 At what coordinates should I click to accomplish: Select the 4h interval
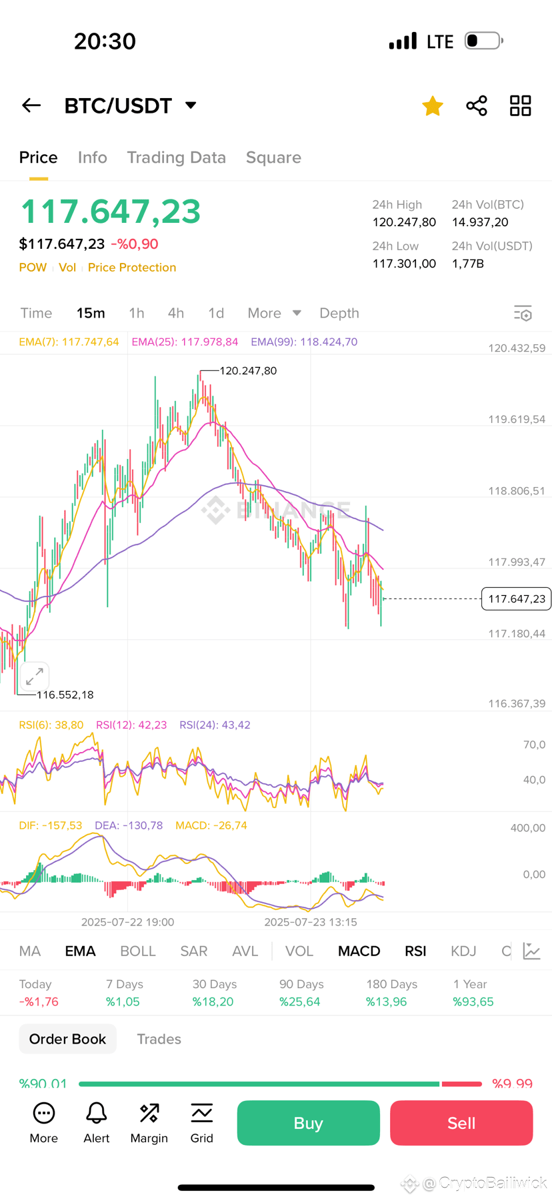(x=176, y=313)
